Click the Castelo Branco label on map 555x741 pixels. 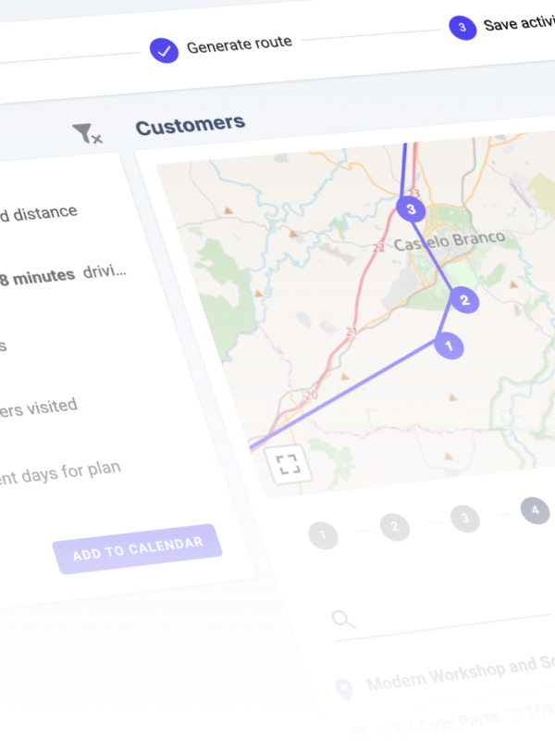[x=450, y=242]
